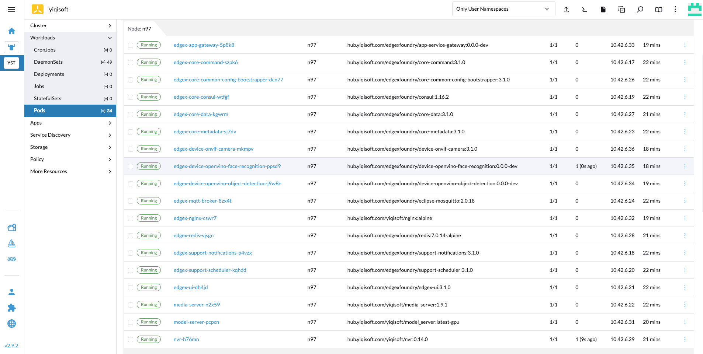The image size is (703, 354).
Task: Open the Users & Authentication icon
Action: (x=11, y=292)
